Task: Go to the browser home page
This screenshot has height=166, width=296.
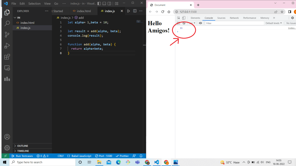Action: coord(169,12)
